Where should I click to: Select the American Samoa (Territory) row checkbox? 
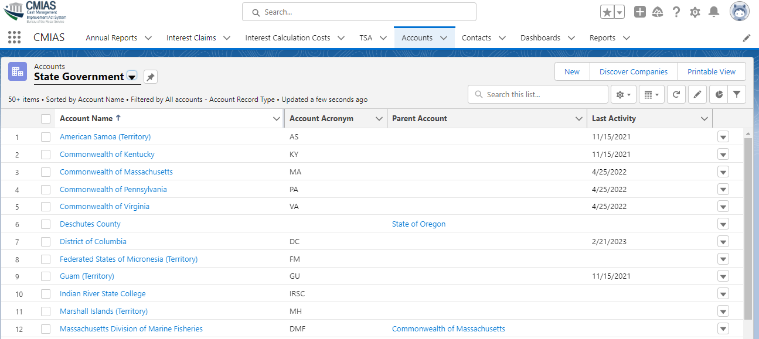coord(46,137)
